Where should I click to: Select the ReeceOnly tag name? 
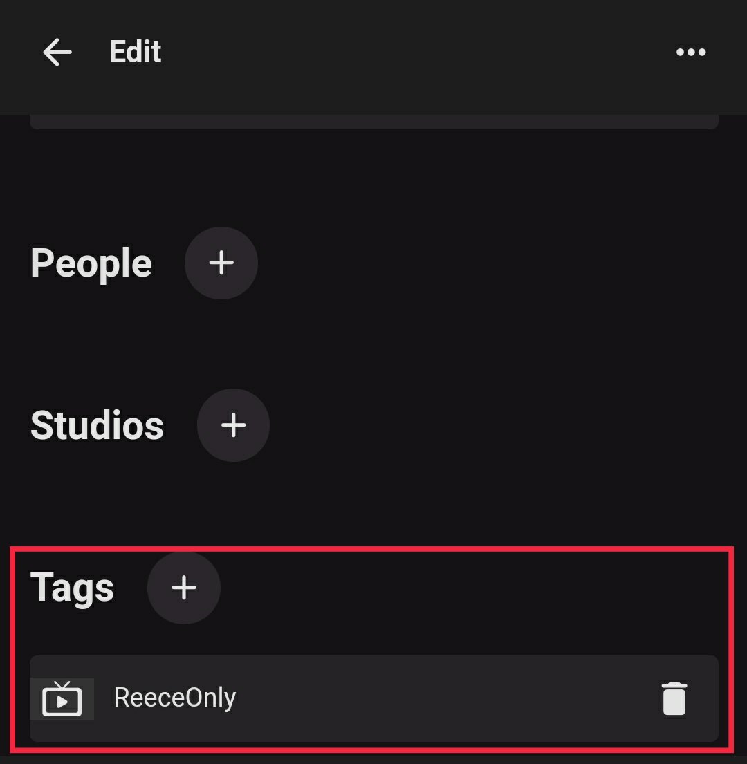pos(174,698)
